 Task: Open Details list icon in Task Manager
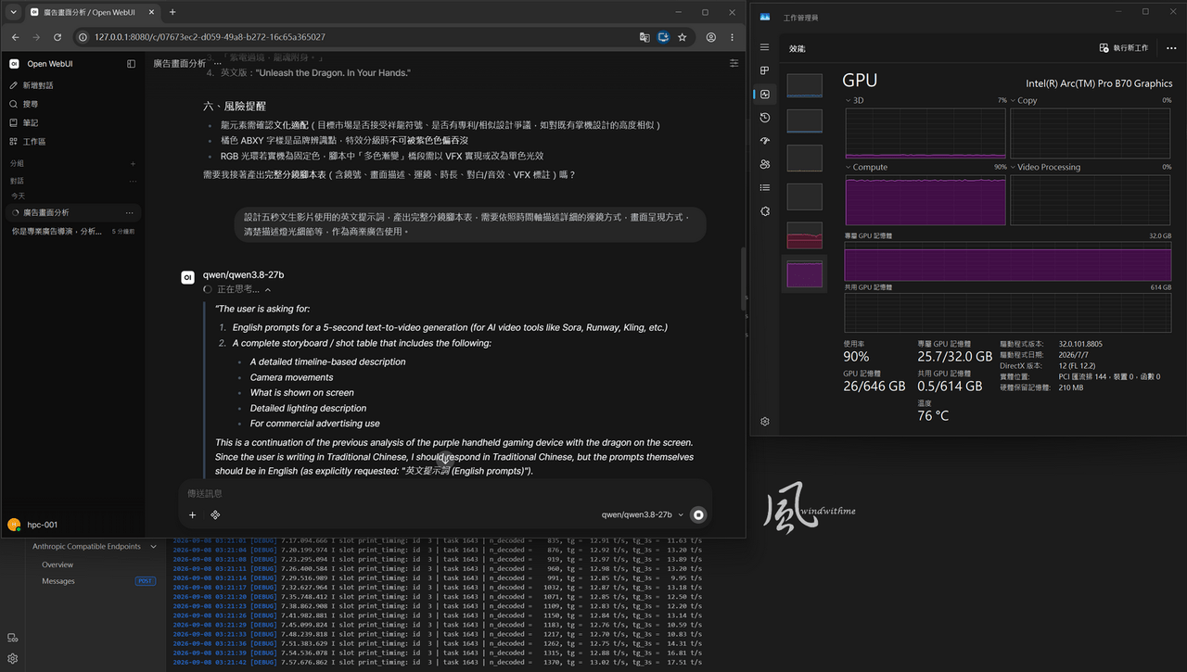click(764, 187)
